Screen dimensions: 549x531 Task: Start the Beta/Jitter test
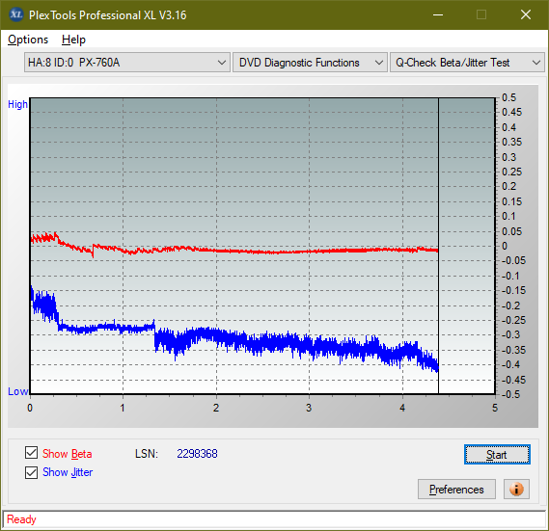click(497, 455)
